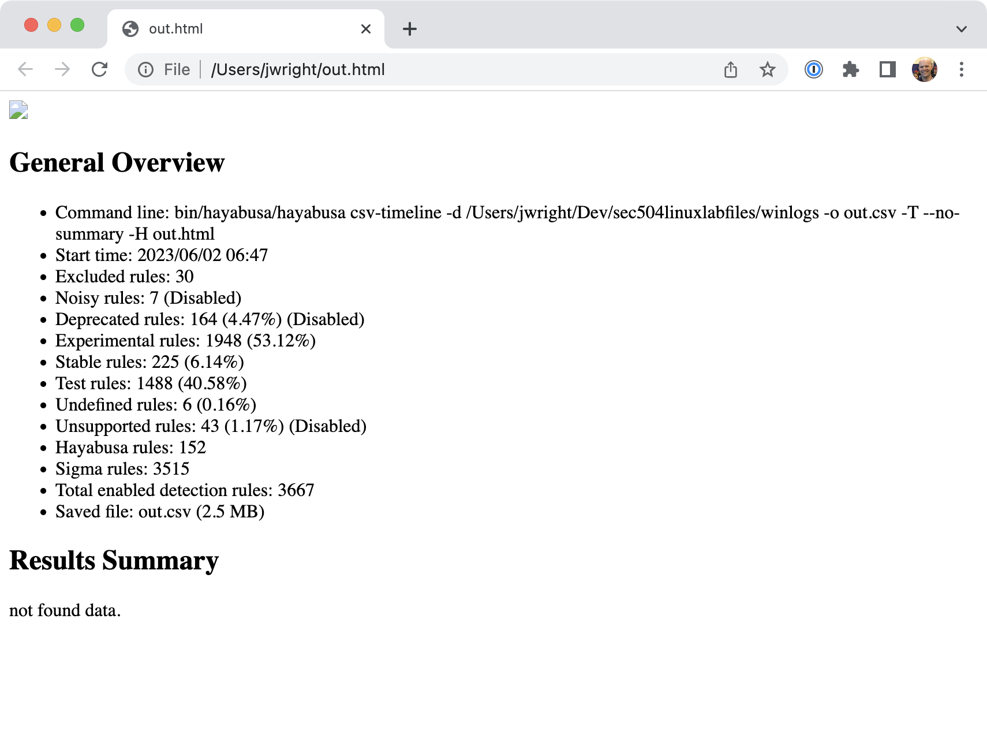The image size is (987, 738).
Task: Go back using the back arrow icon
Action: tap(24, 69)
